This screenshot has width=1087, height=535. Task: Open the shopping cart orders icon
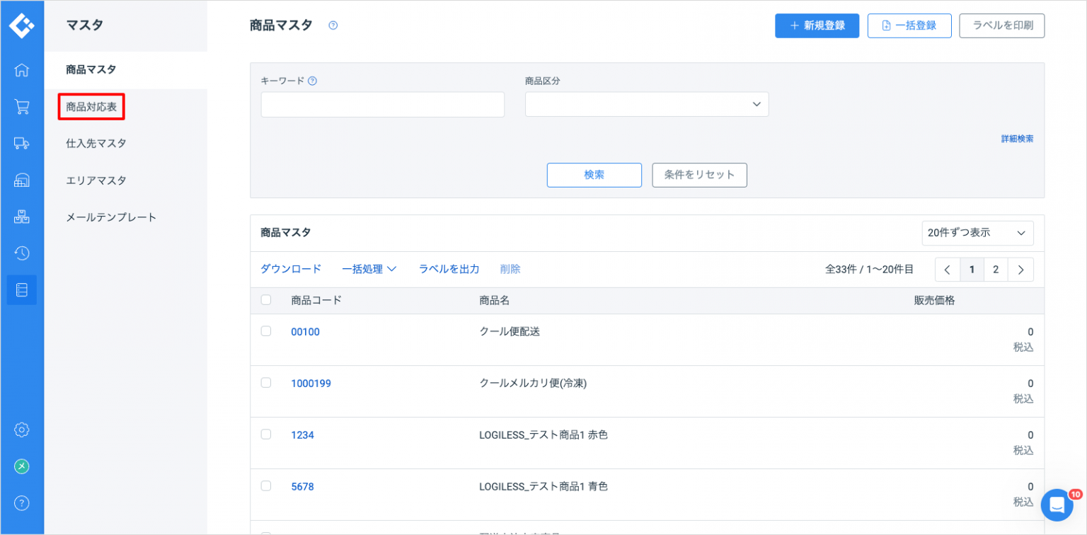[x=22, y=107]
